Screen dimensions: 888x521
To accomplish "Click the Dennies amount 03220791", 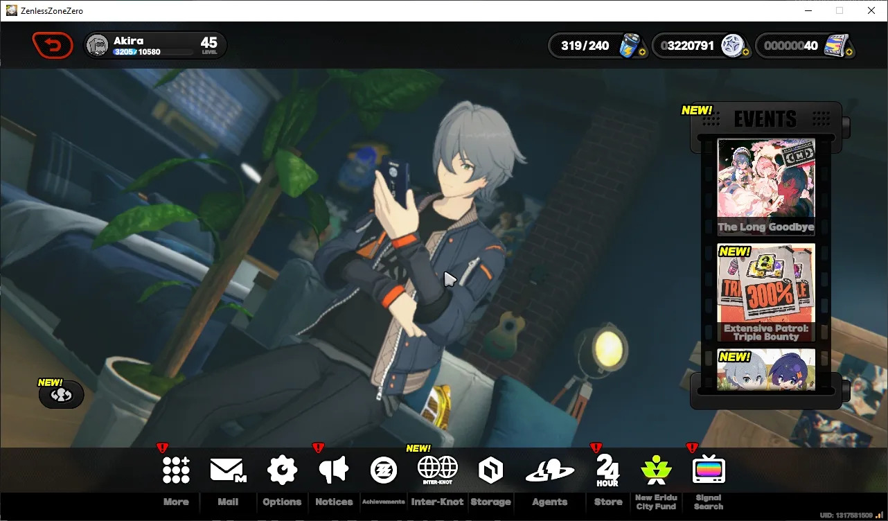I will click(686, 46).
